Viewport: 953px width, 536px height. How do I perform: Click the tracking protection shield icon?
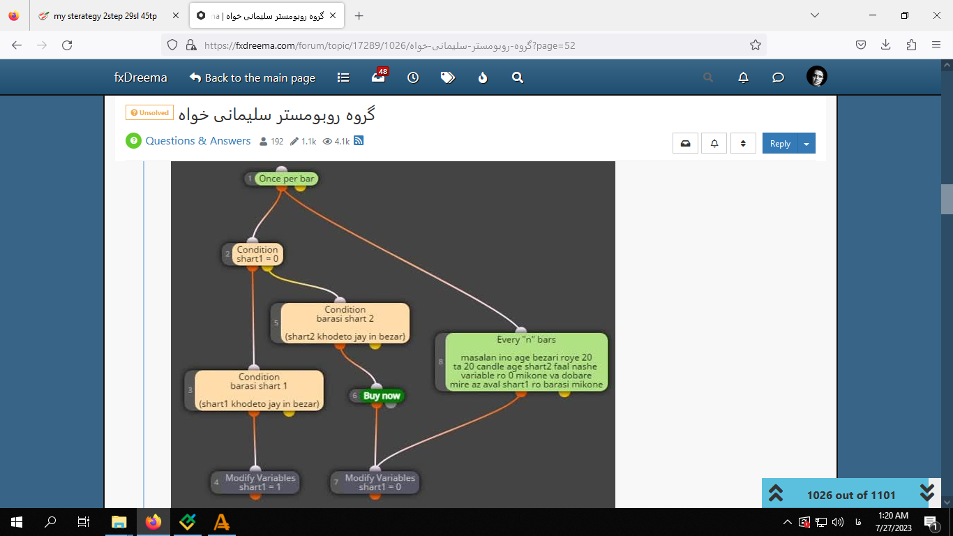click(172, 45)
